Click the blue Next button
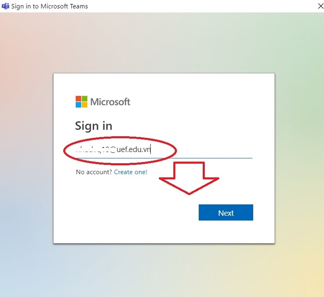The height and width of the screenshot is (297, 324). click(x=226, y=212)
